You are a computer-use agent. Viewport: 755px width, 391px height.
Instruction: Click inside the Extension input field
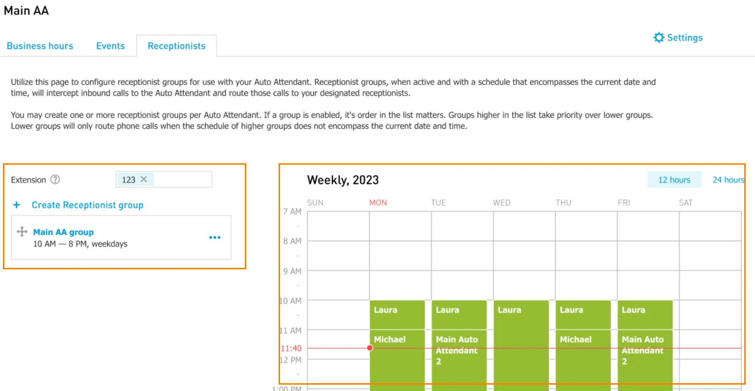tap(164, 179)
